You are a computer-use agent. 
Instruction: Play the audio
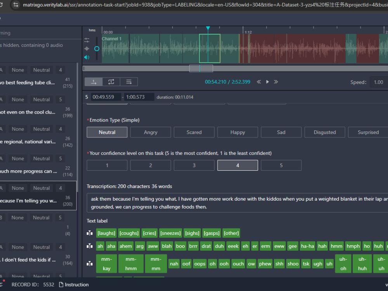pos(267,82)
